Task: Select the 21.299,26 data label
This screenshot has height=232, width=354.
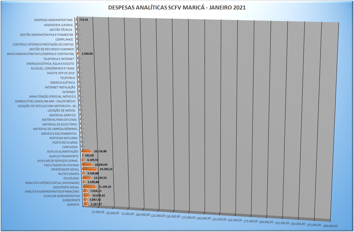Action: coord(105,187)
